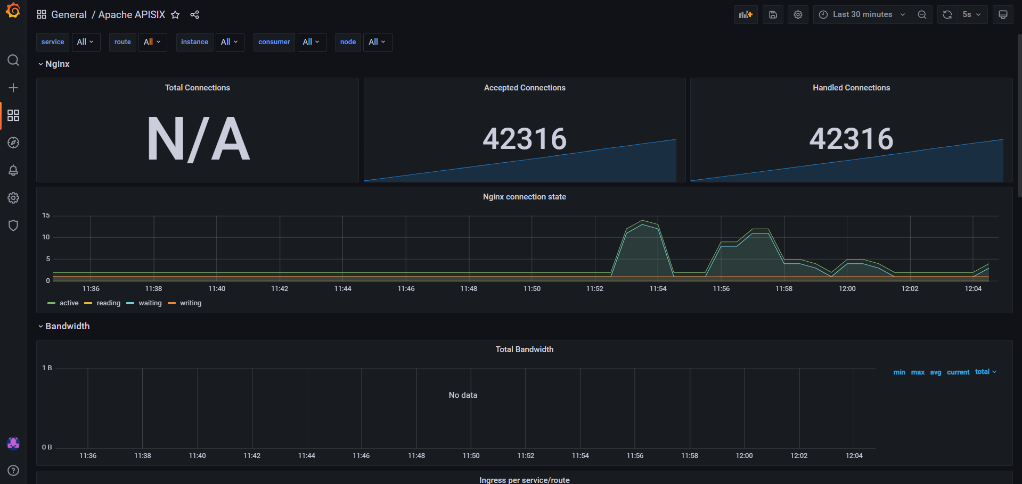The width and height of the screenshot is (1022, 484).
Task: Zoom out the time range
Action: [922, 15]
